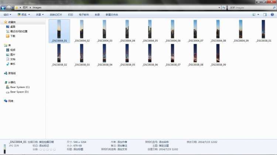Toggle the preview pane icon
This screenshot has height=155, width=277.
pos(265,15)
